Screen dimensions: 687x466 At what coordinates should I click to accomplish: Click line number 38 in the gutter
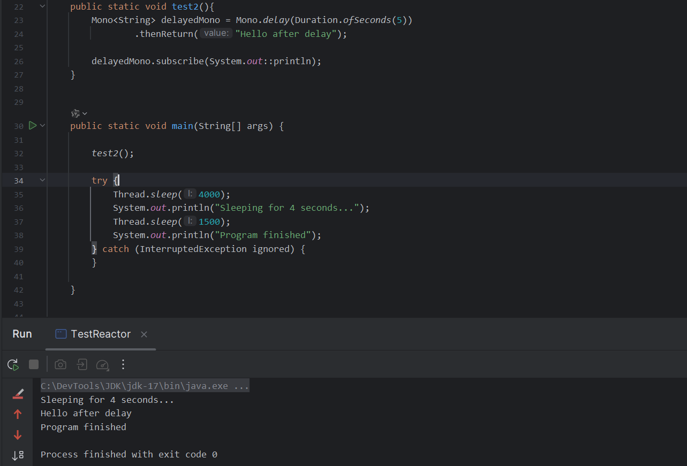pyautogui.click(x=19, y=235)
